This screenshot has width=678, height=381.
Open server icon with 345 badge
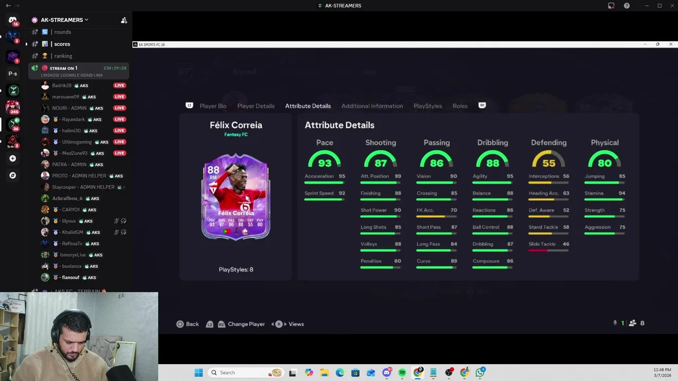pos(13,107)
